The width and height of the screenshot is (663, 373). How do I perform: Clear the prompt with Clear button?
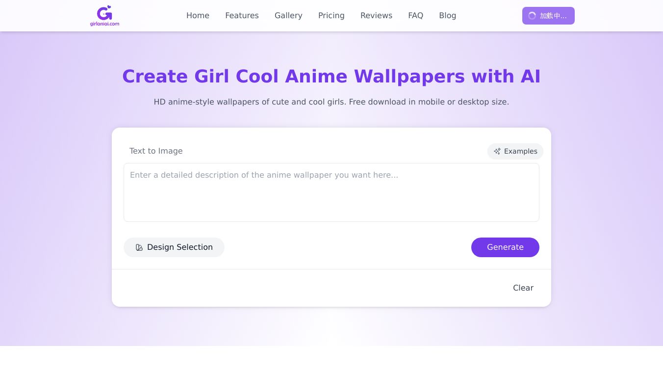(x=523, y=288)
